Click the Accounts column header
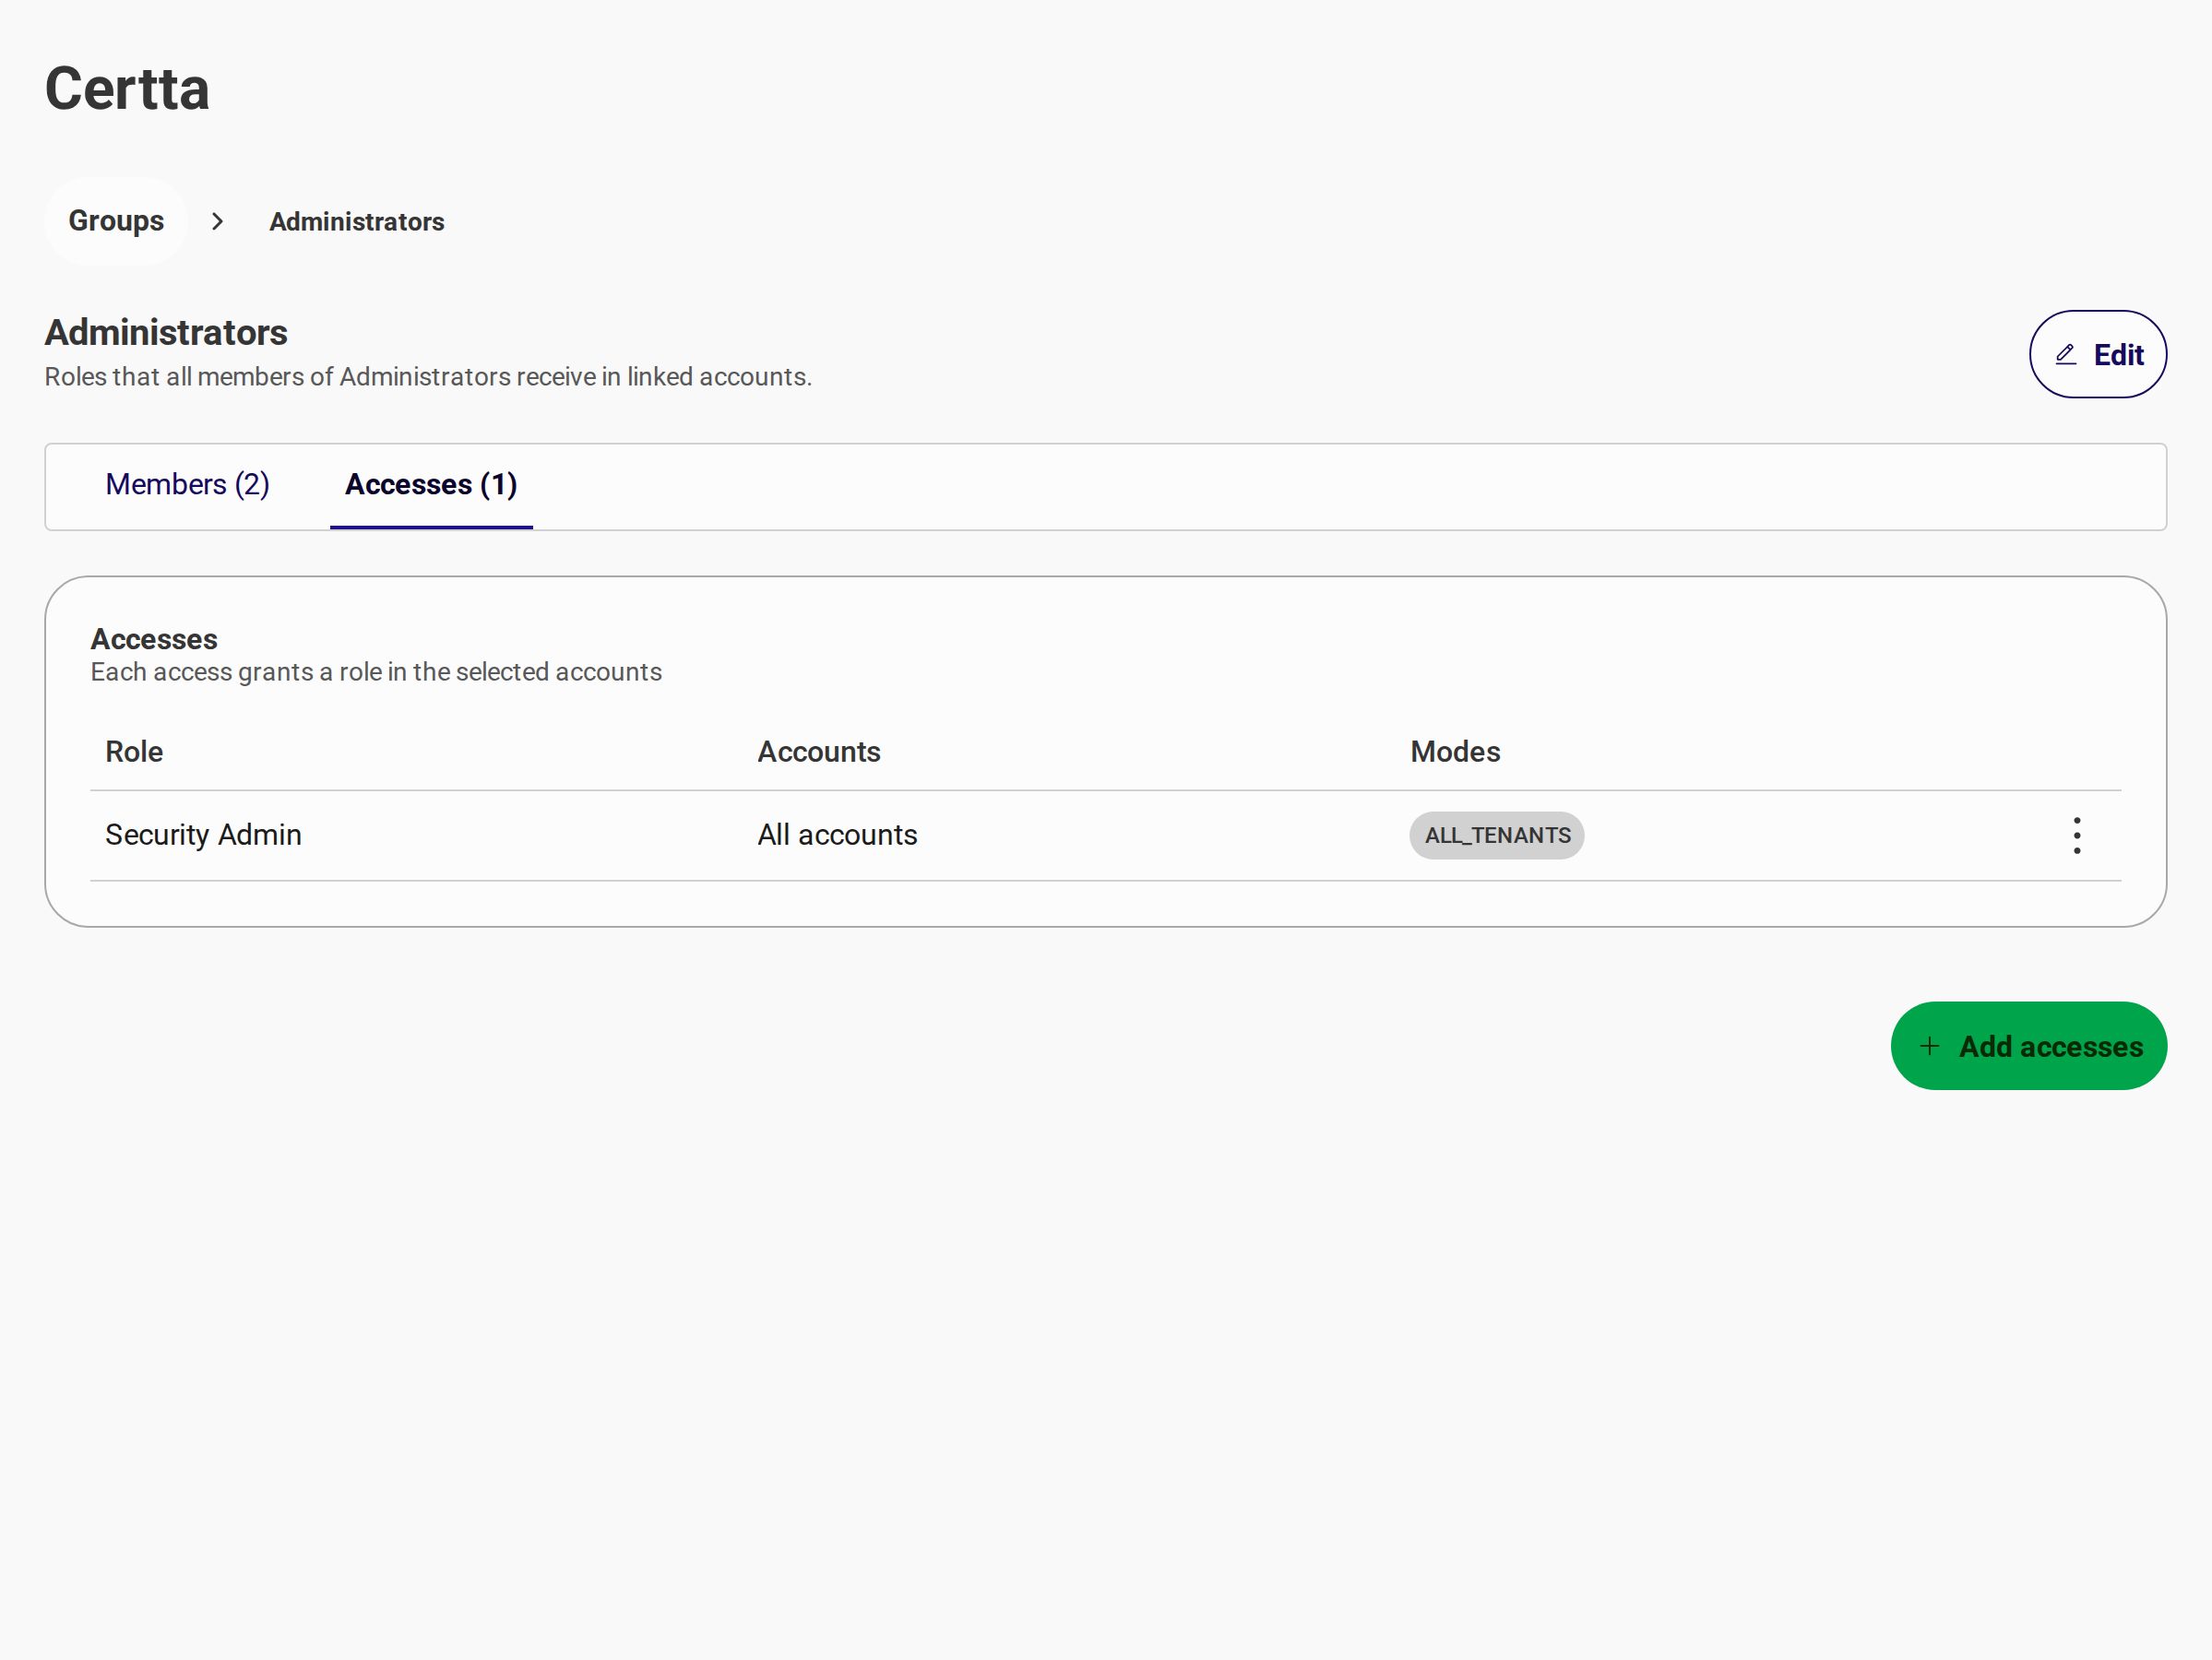The image size is (2212, 1660). pos(819,752)
